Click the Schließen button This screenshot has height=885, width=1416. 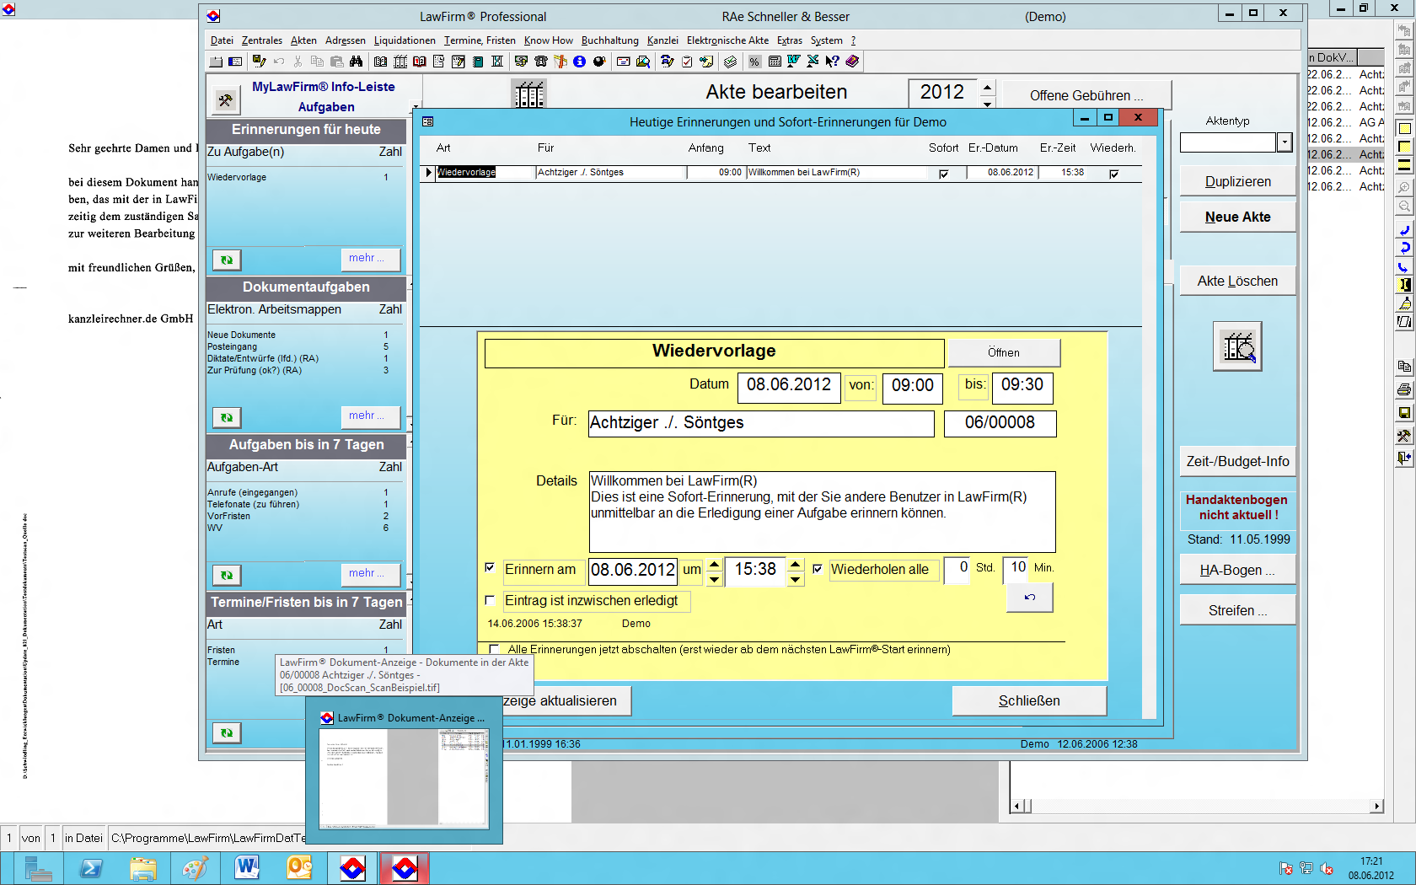(x=1028, y=700)
